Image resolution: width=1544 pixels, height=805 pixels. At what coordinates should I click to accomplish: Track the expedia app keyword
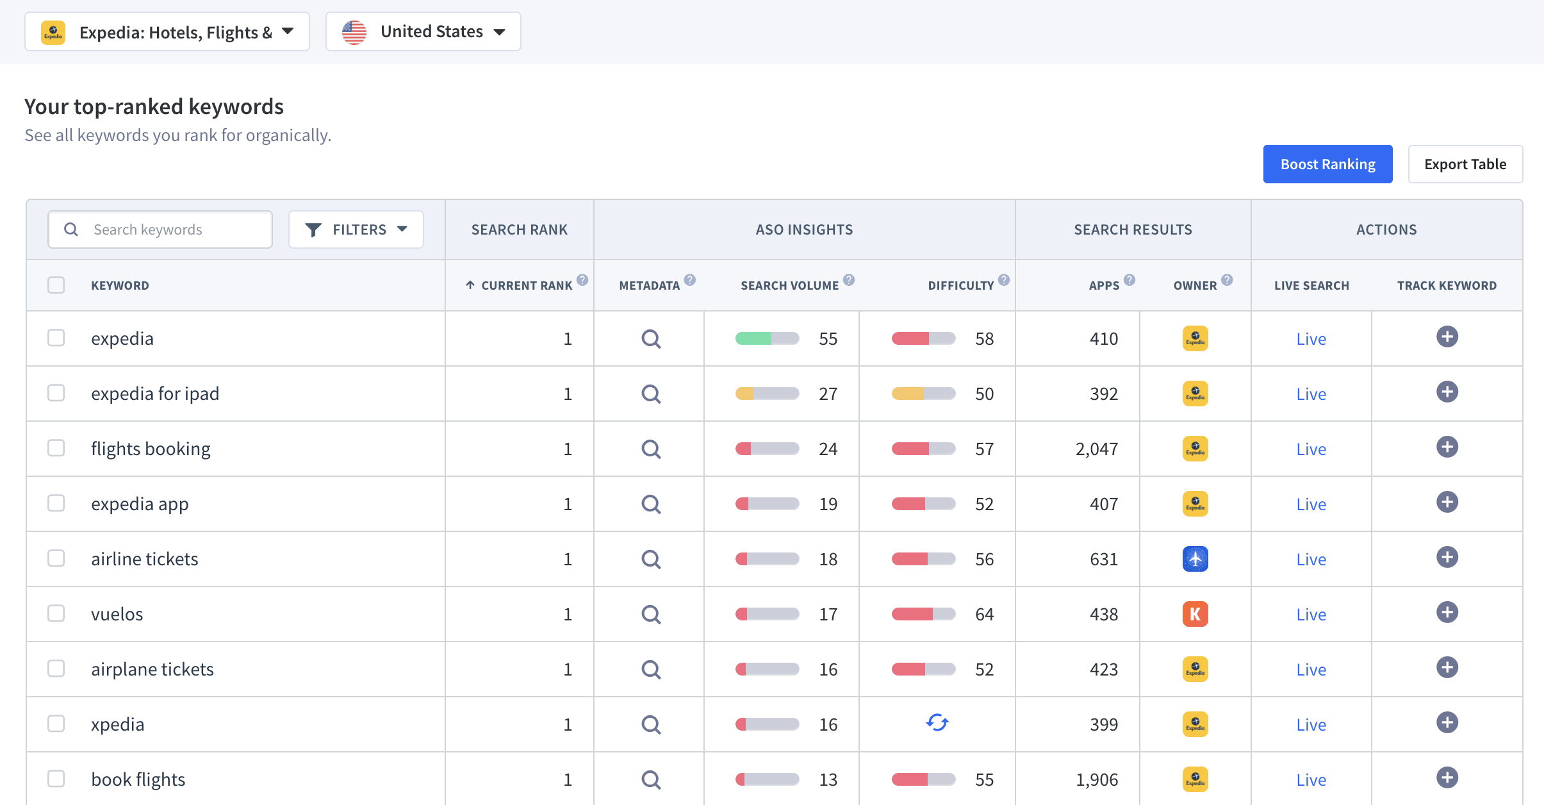[1447, 502]
